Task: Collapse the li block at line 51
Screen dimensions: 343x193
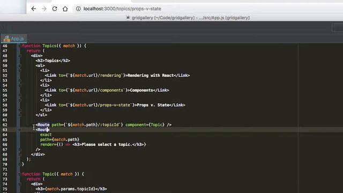Action: [x=19, y=70]
